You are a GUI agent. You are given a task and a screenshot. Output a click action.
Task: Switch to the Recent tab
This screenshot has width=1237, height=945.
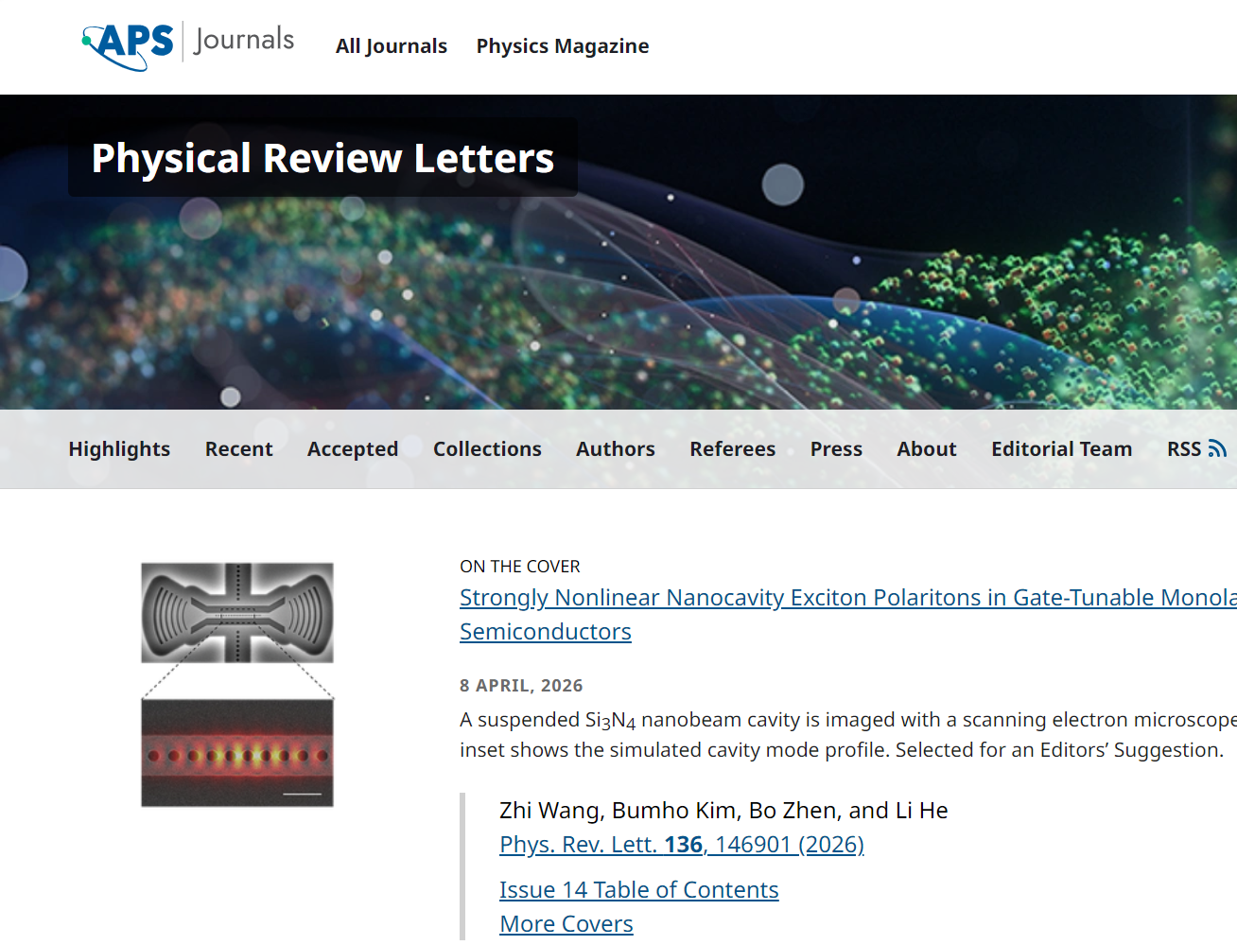[x=238, y=448]
